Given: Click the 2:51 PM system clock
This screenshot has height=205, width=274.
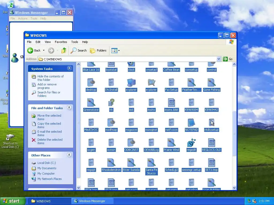Looking at the screenshot, I should [264, 201].
